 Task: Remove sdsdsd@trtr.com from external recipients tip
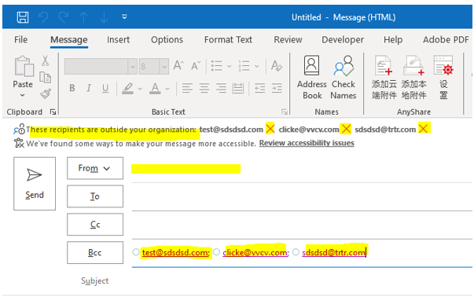tap(424, 129)
